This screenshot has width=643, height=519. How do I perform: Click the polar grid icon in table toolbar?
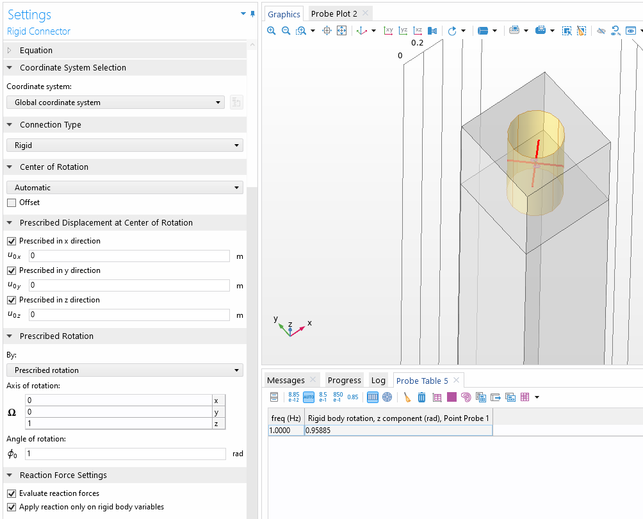click(x=387, y=397)
